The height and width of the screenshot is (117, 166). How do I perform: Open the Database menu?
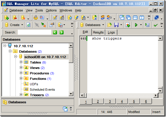pos(16,10)
